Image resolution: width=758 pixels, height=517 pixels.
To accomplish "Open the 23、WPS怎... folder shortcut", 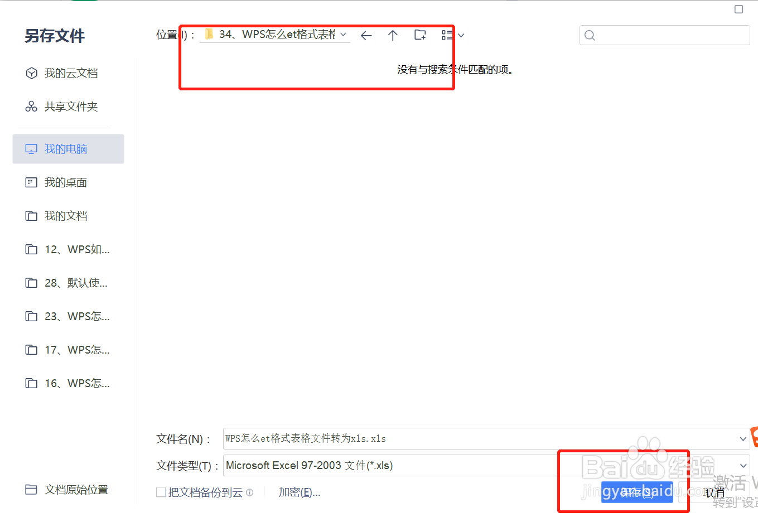I will pos(68,316).
